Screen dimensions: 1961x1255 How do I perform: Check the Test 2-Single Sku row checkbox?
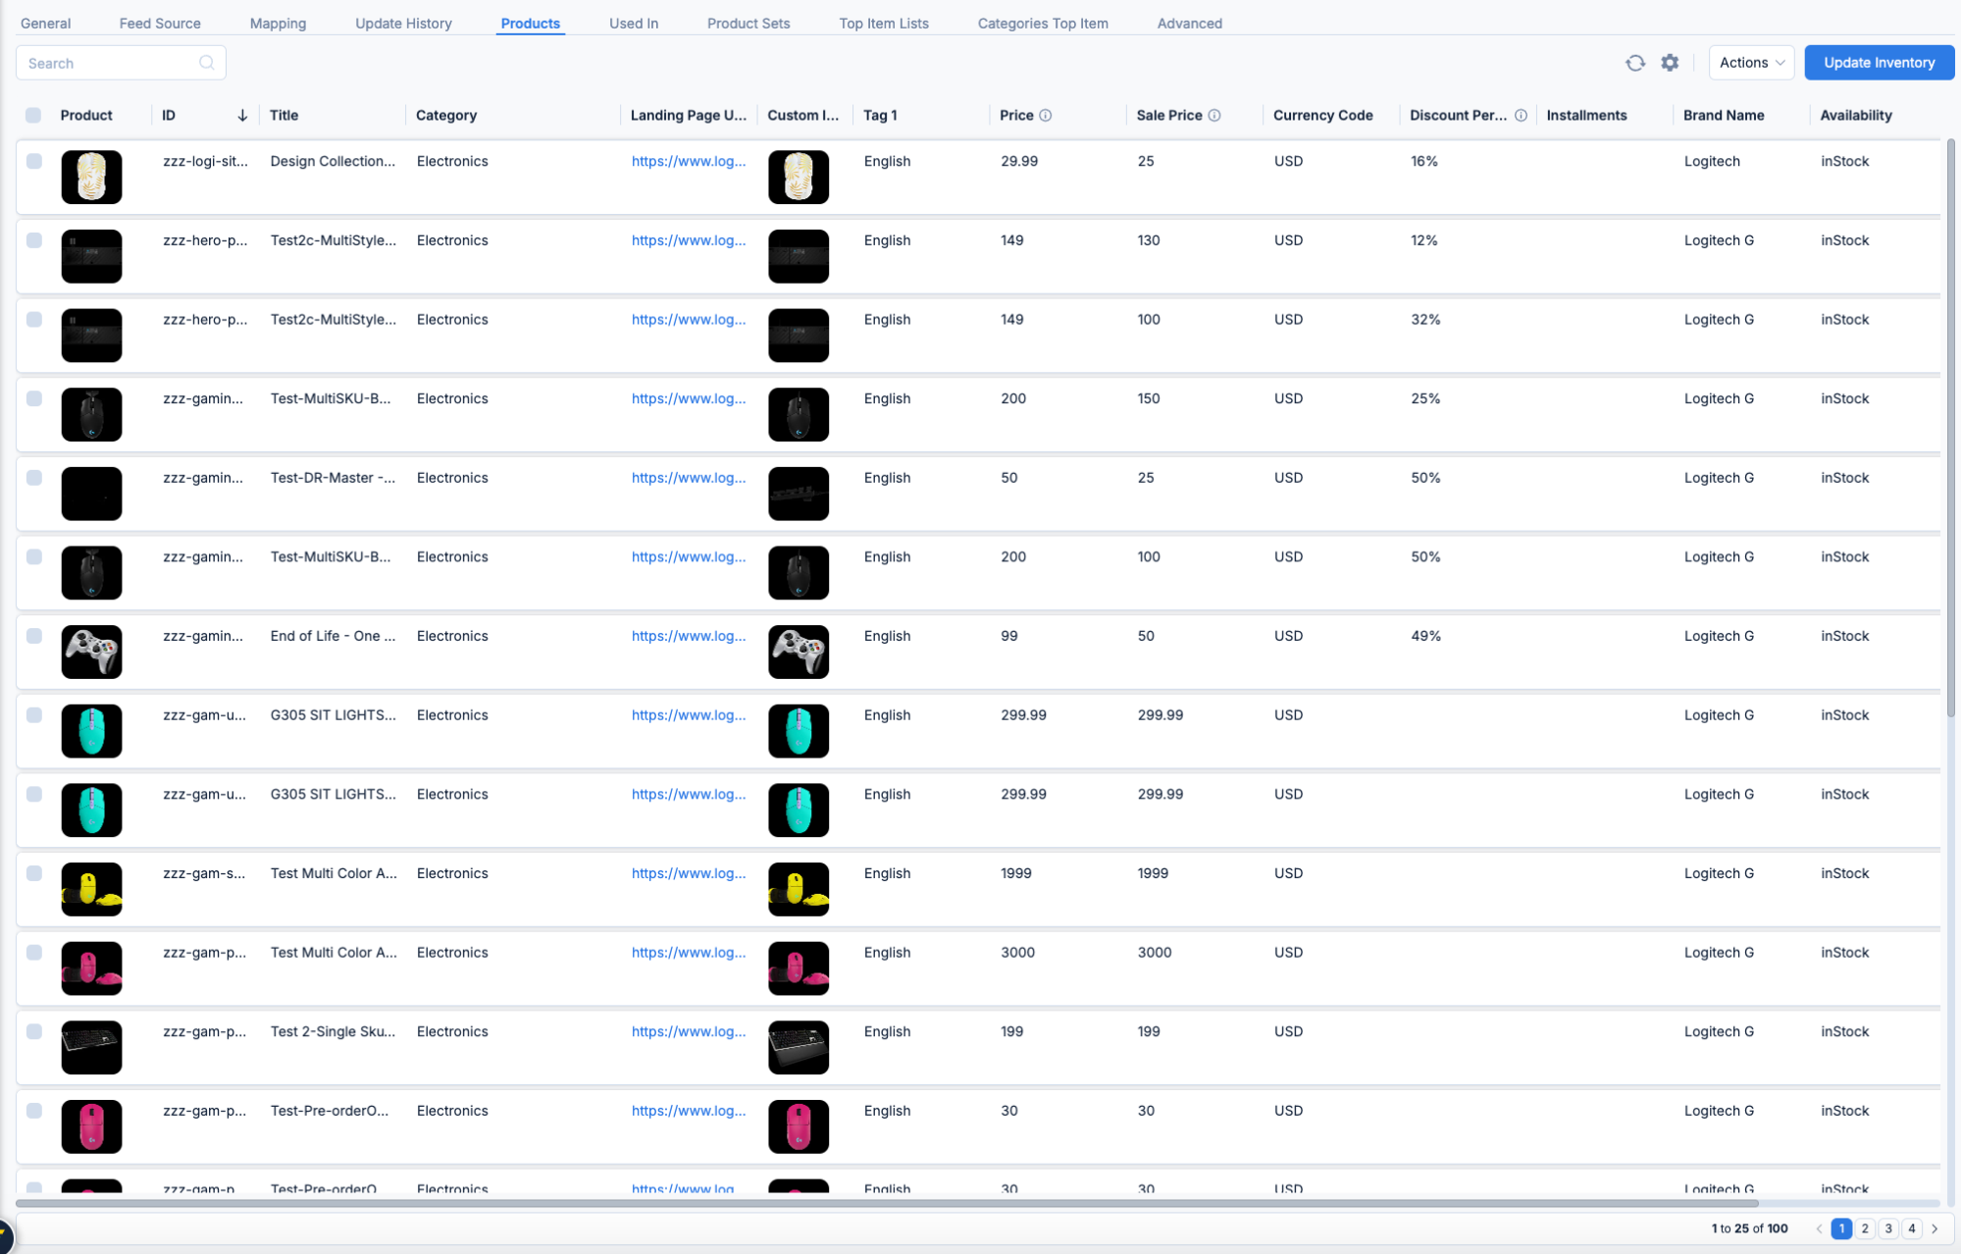click(x=34, y=1031)
